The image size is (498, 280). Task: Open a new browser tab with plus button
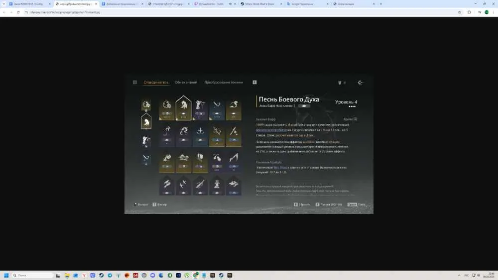(381, 4)
